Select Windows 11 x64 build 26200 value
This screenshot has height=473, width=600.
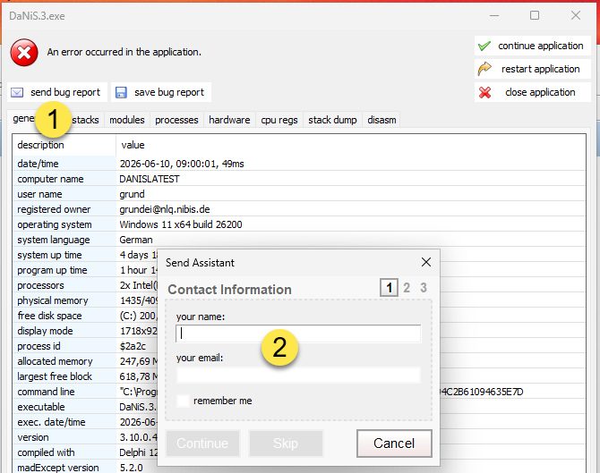coord(181,224)
